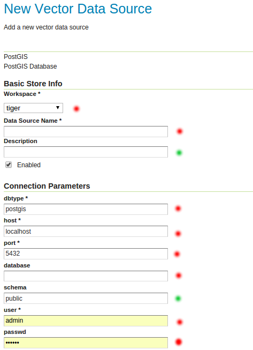Click into the dbtype postgis field

tap(86, 209)
